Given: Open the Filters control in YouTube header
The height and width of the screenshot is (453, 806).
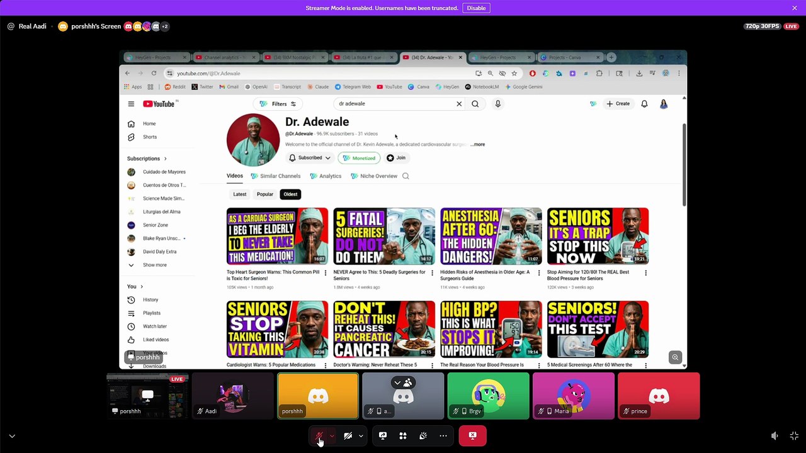Looking at the screenshot, I should (x=278, y=104).
